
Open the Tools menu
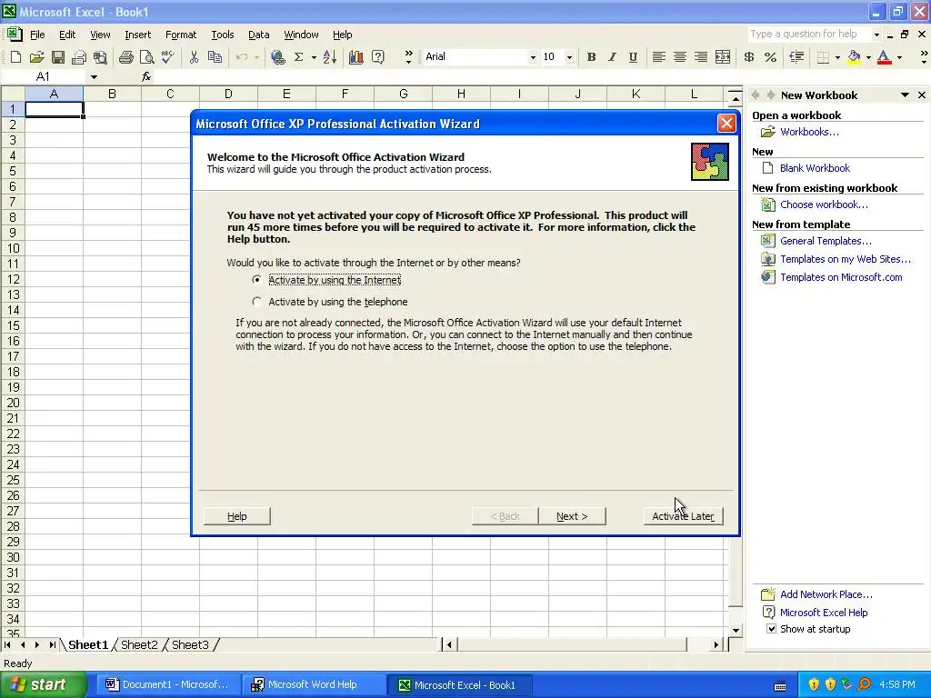click(x=223, y=35)
